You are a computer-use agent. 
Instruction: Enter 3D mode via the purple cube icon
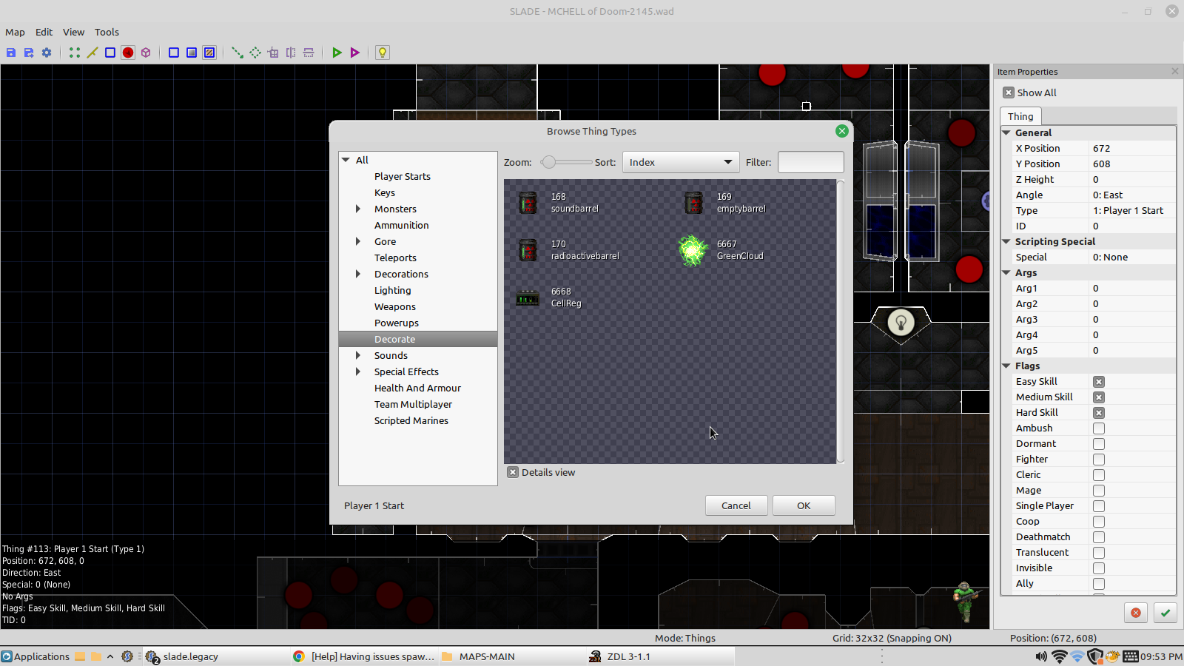(146, 53)
